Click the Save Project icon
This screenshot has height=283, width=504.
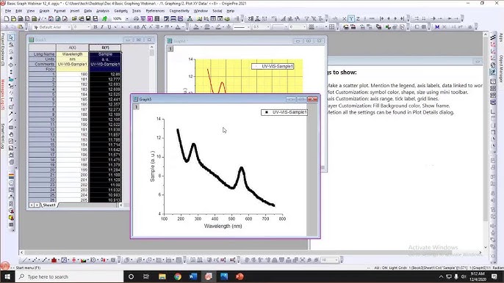(88, 19)
